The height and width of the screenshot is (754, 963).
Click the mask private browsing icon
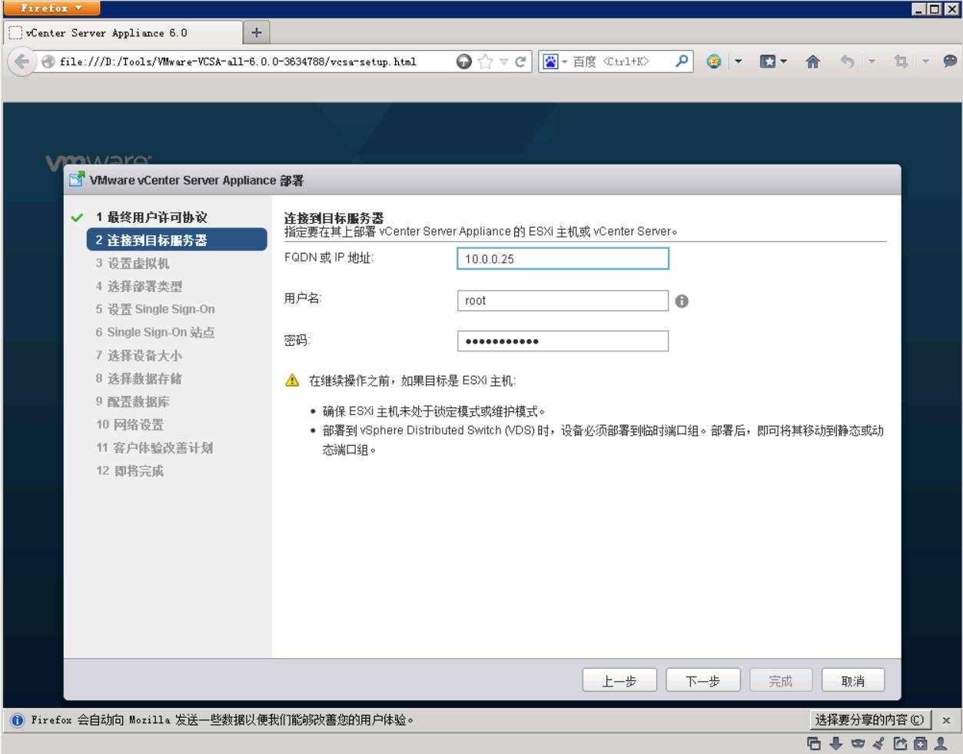point(858,743)
